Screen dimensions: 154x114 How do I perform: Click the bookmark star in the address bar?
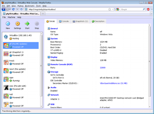coord(110,9)
